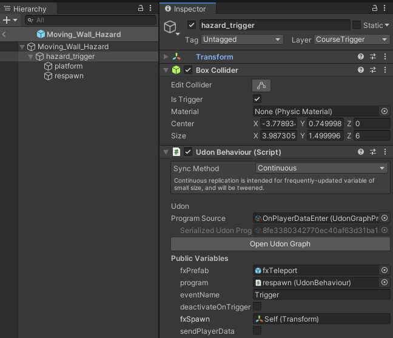The image size is (393, 338).
Task: Open Box Collider help reference icon
Action: point(361,70)
